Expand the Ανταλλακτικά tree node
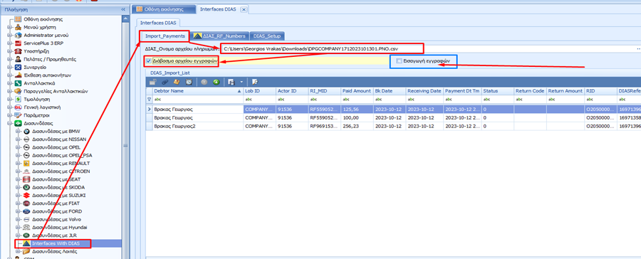The width and height of the screenshot is (641, 259). pyautogui.click(x=9, y=83)
